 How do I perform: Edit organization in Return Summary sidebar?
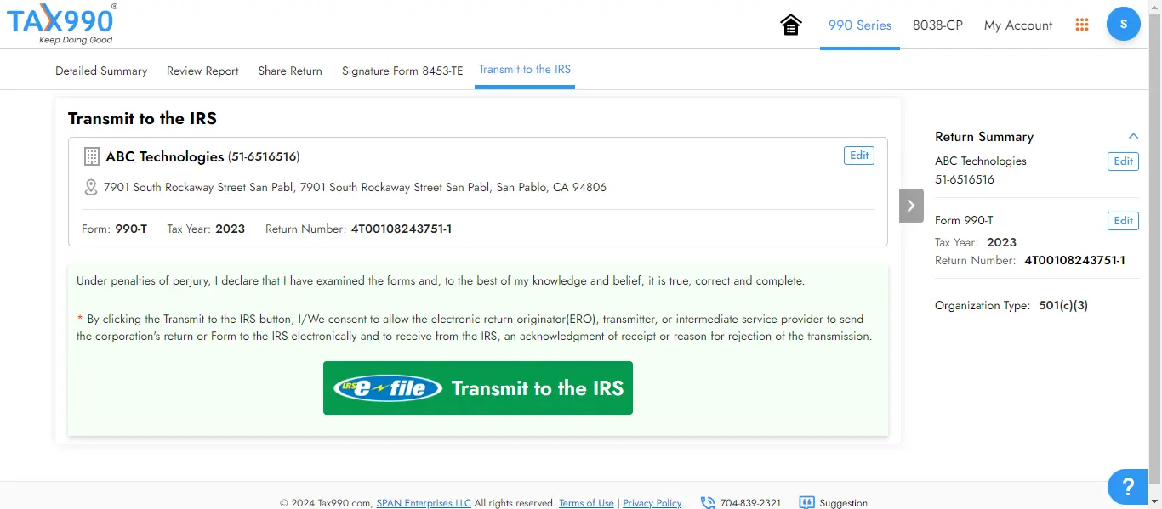pyautogui.click(x=1123, y=161)
